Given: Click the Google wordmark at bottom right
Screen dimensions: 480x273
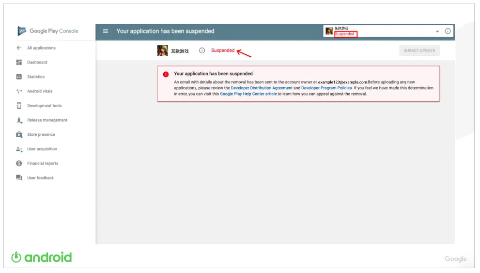Looking at the screenshot, I should point(455,259).
